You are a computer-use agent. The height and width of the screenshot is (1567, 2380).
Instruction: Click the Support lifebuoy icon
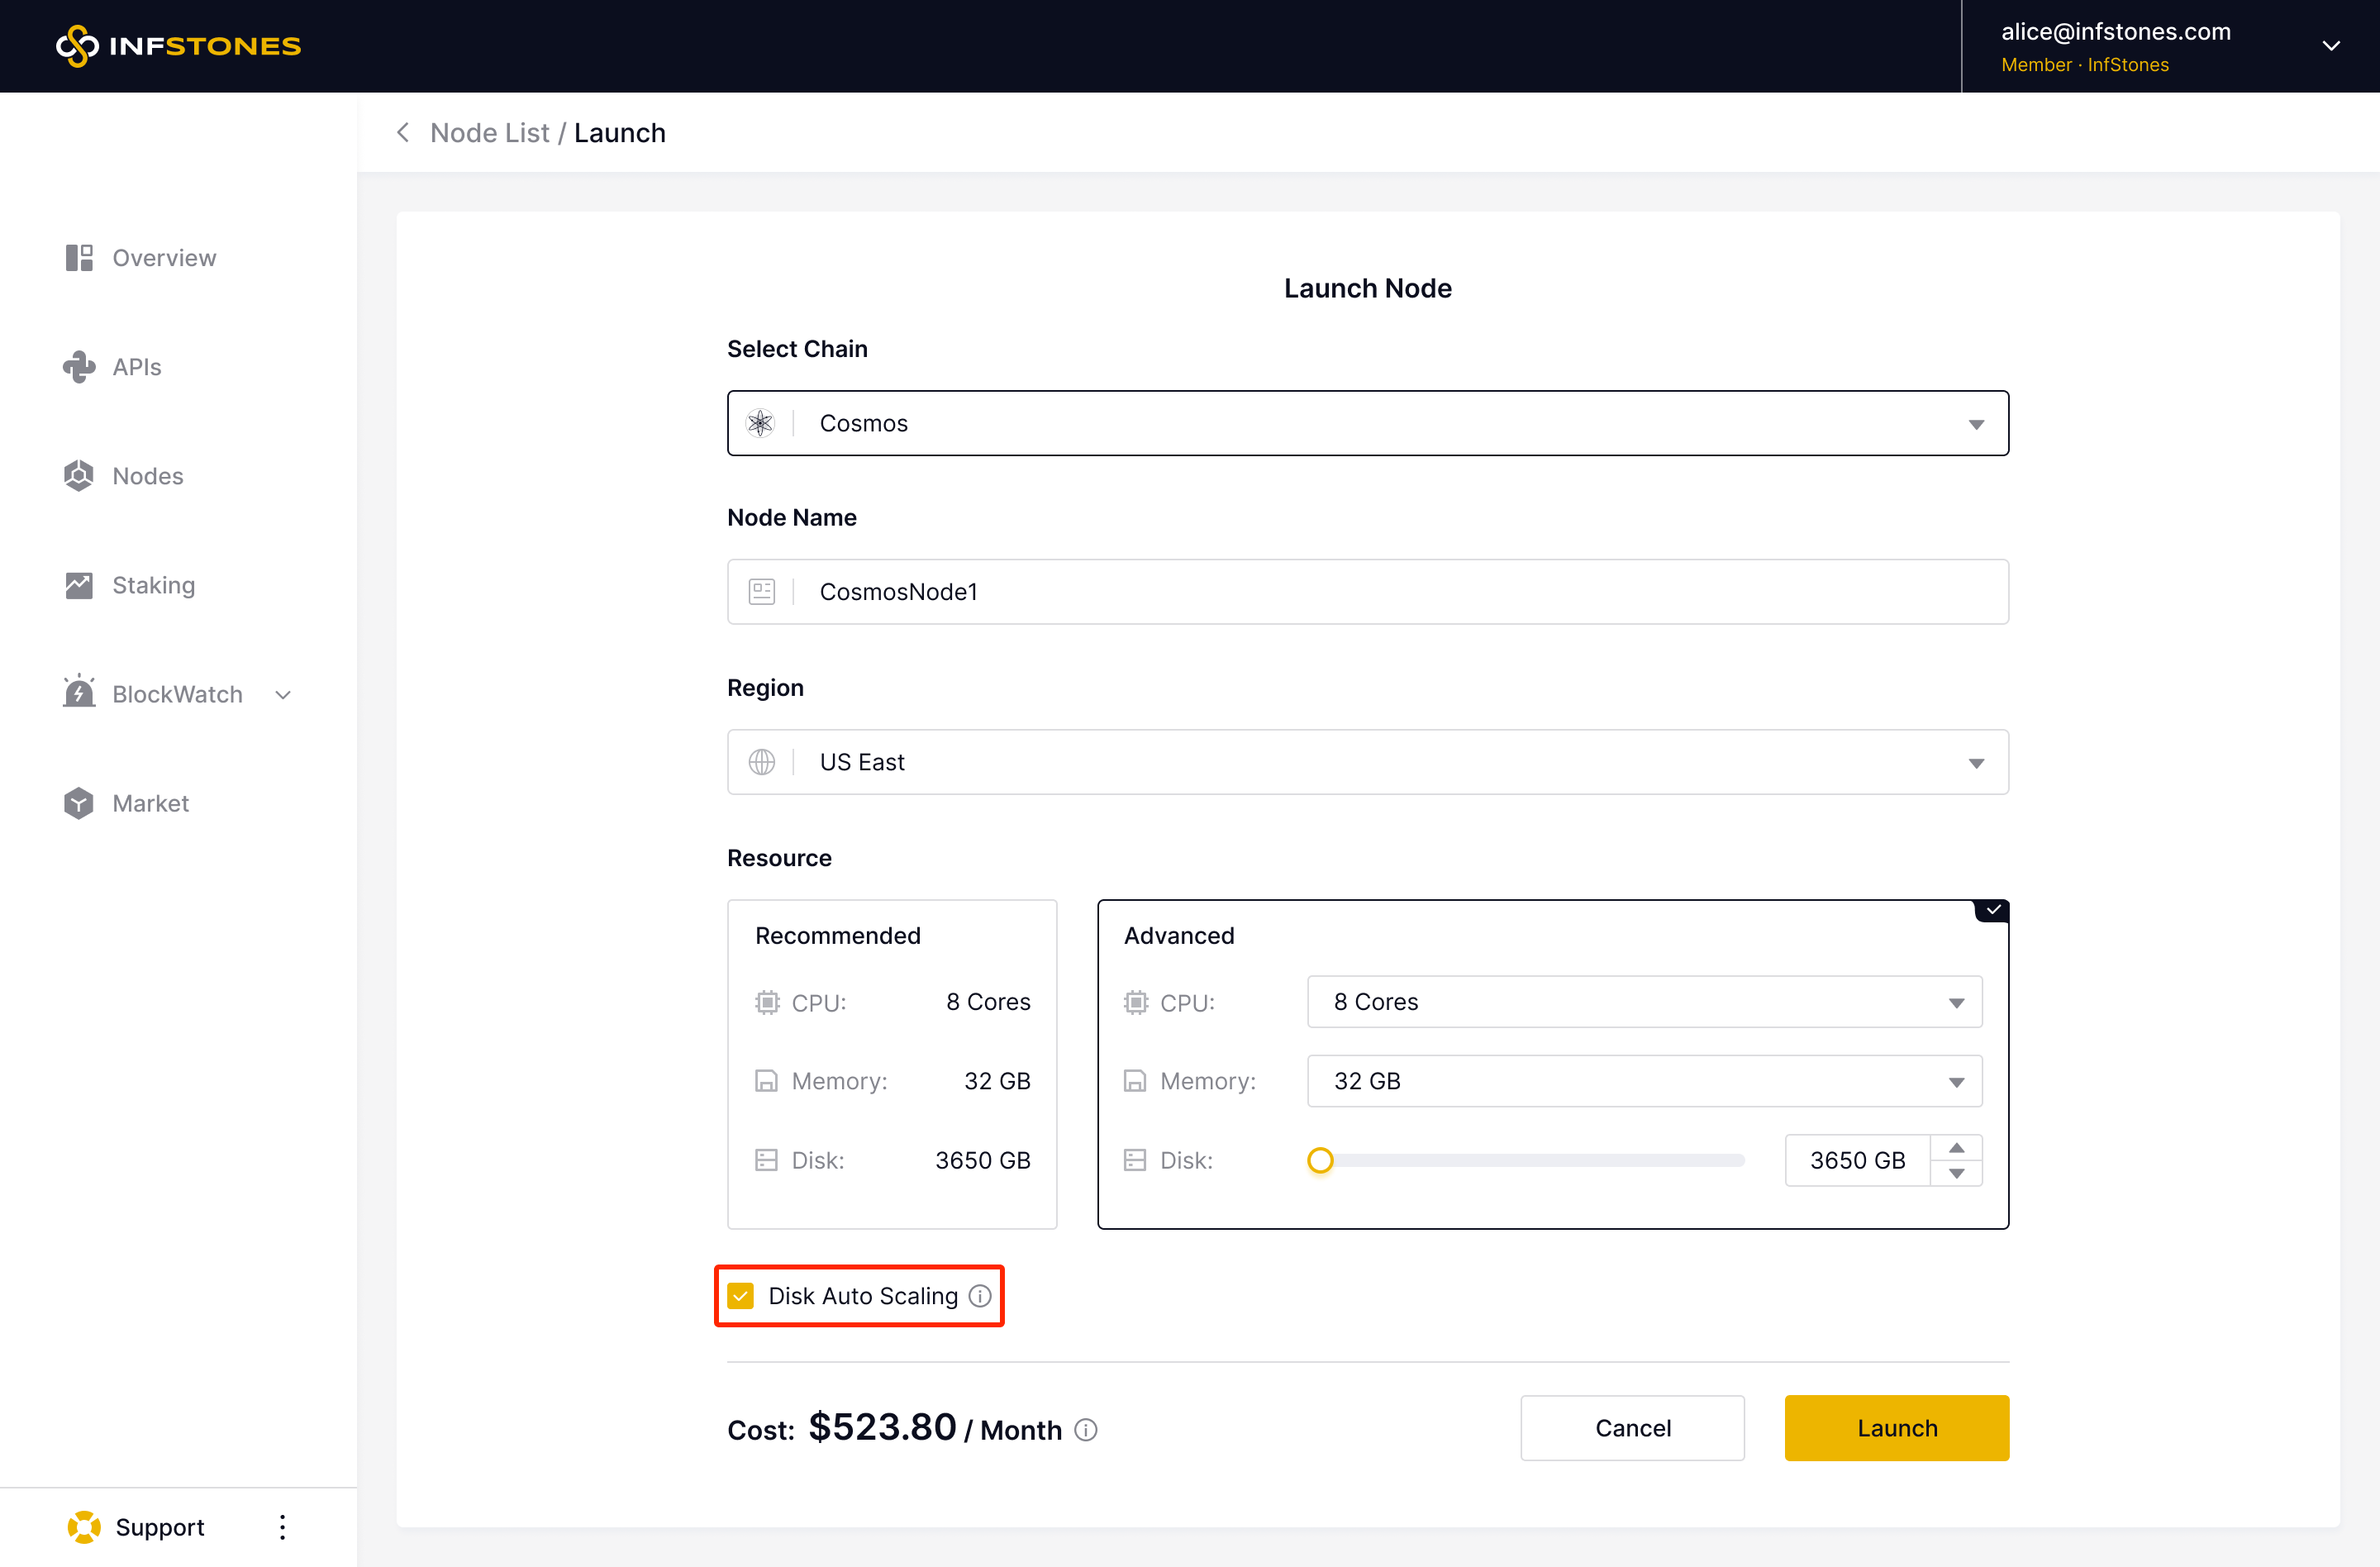(x=84, y=1527)
